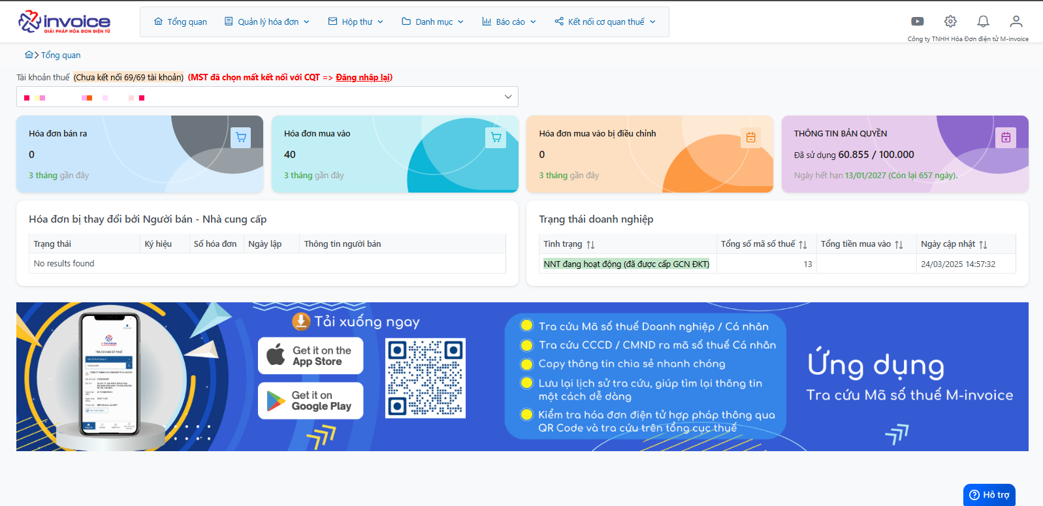Click the Chưa kết nối 69/69 tài khoản text
Screen dimensions: 1043x506
click(x=129, y=77)
